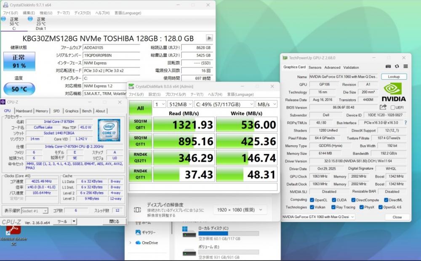Click the Local Disk (C:) drive icon in Explorer
The height and width of the screenshot is (261, 421).
[189, 232]
